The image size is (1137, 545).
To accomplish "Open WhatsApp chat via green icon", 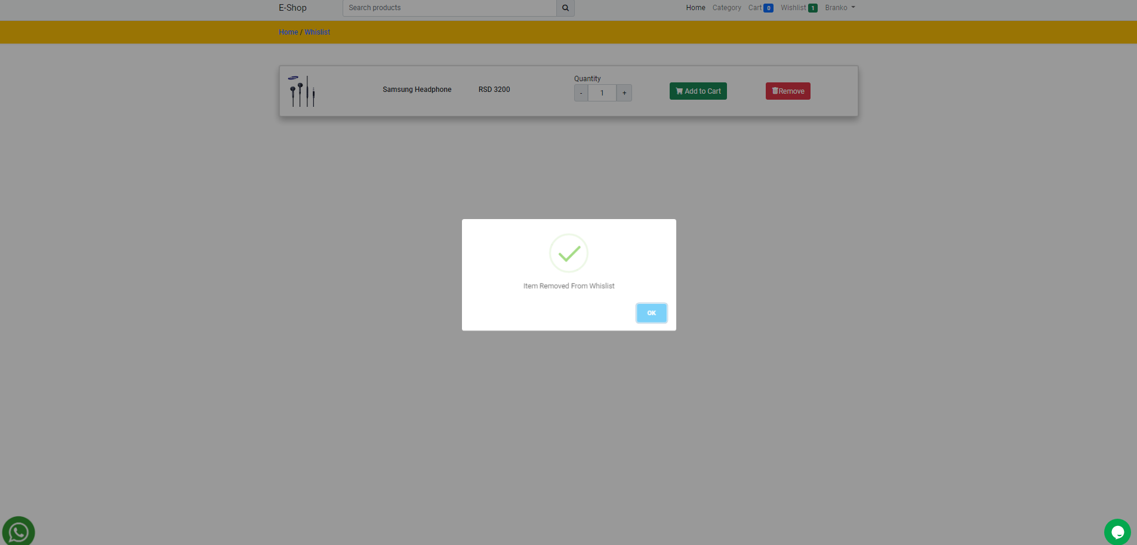I will (x=18, y=531).
